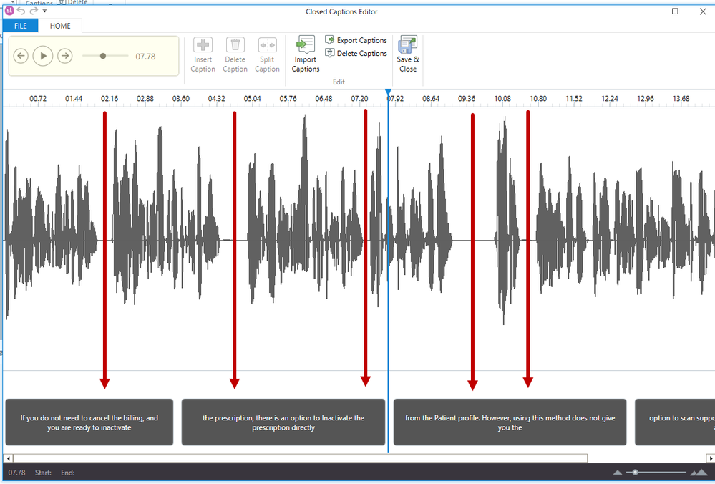Click the Delete Caption trash icon
Image resolution: width=715 pixels, height=484 pixels.
235,46
